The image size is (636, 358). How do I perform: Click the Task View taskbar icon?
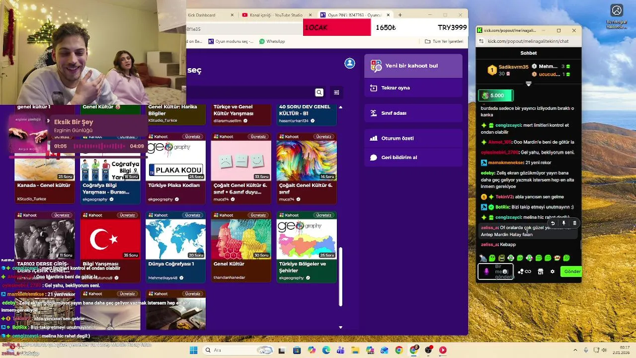[x=282, y=350]
